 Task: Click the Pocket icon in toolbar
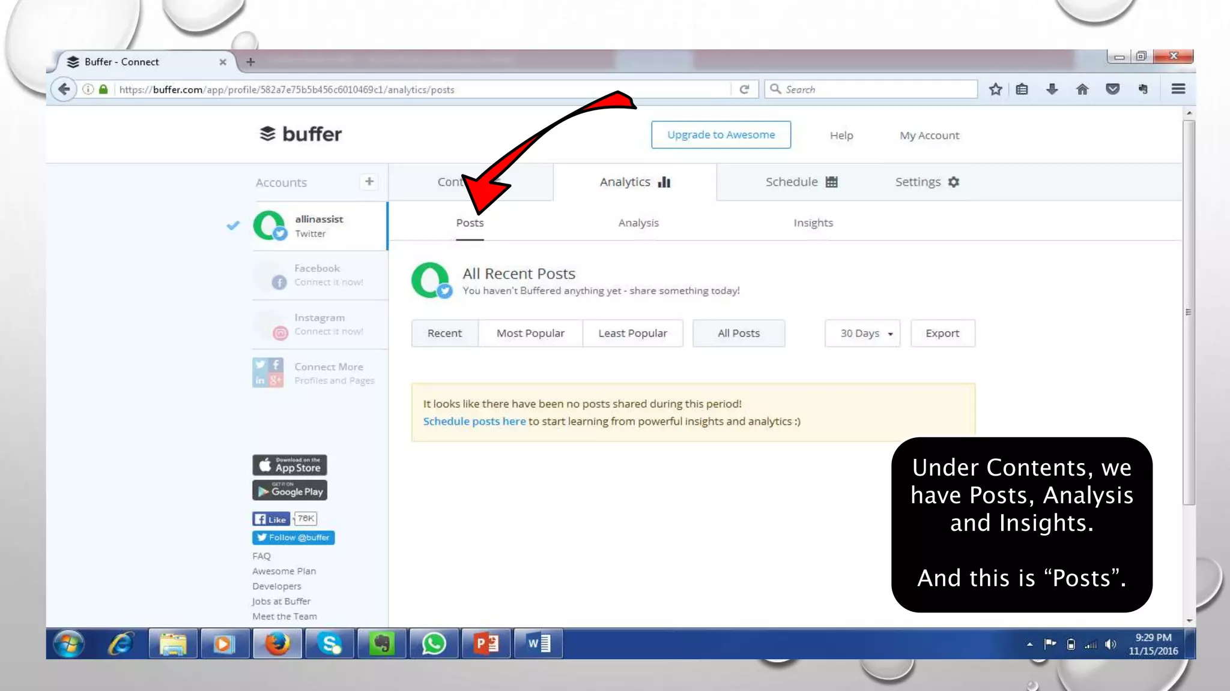click(x=1112, y=89)
